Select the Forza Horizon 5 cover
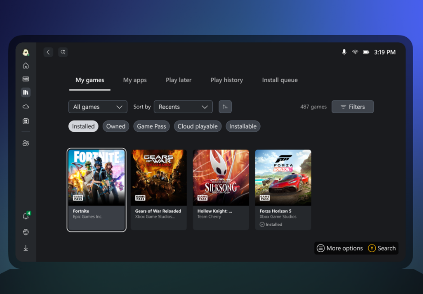The height and width of the screenshot is (294, 423). point(283,178)
